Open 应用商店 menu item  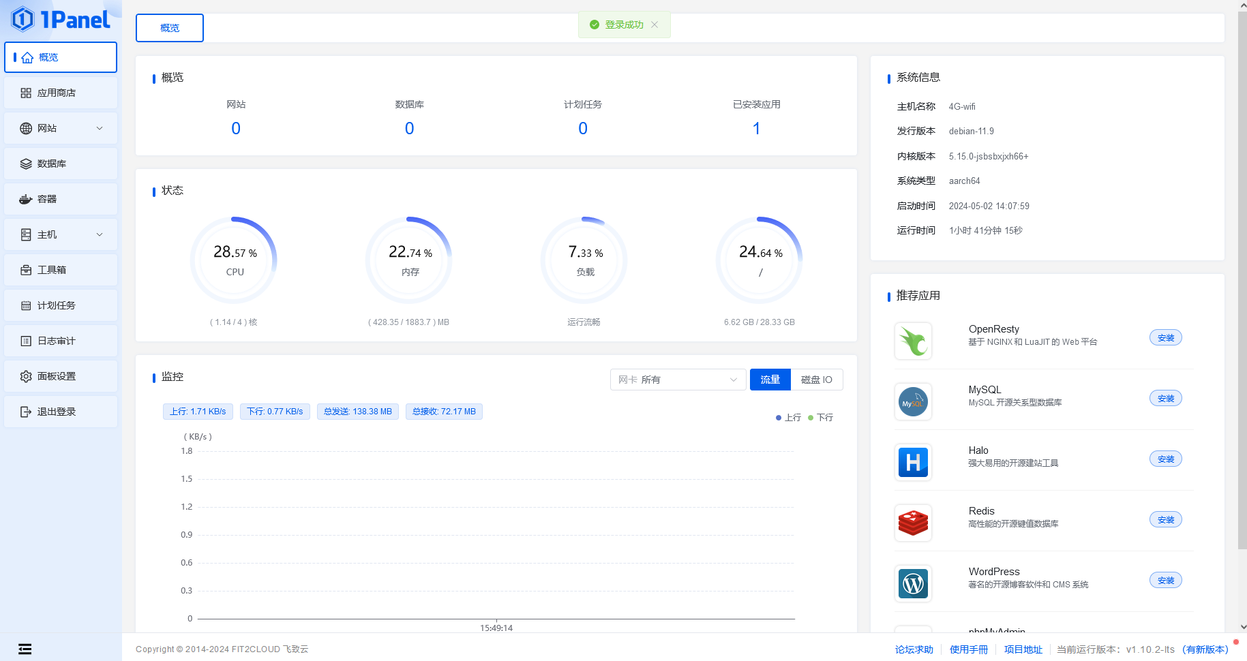[61, 93]
